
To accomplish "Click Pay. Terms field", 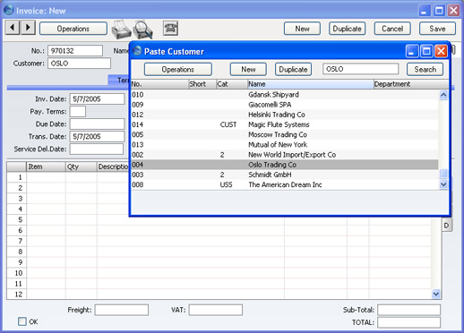I will [x=78, y=111].
